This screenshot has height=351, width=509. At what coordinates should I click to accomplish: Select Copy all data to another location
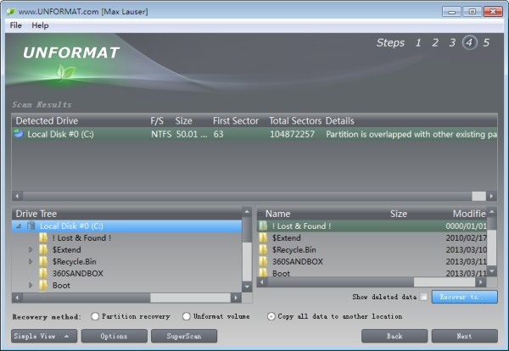click(x=271, y=316)
